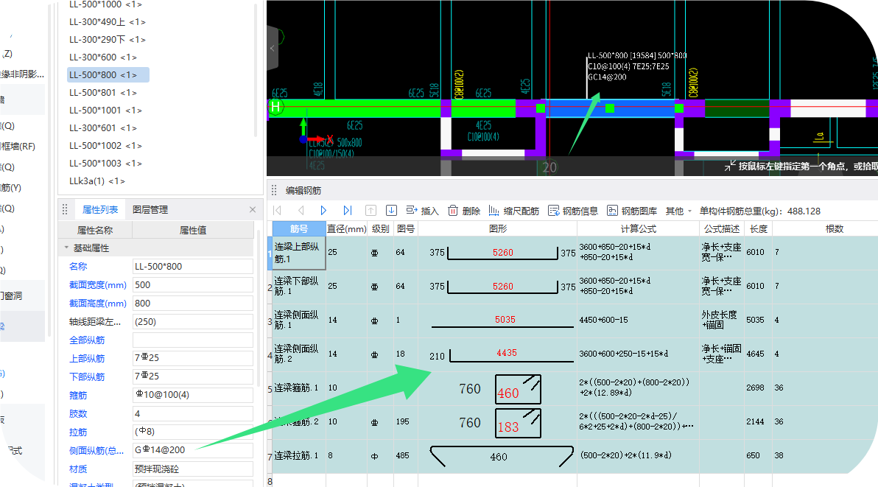Select LL-500*1001 component in list

click(x=106, y=111)
